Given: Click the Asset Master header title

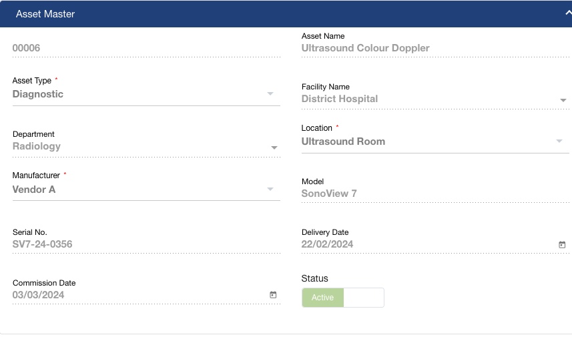Looking at the screenshot, I should (x=45, y=14).
